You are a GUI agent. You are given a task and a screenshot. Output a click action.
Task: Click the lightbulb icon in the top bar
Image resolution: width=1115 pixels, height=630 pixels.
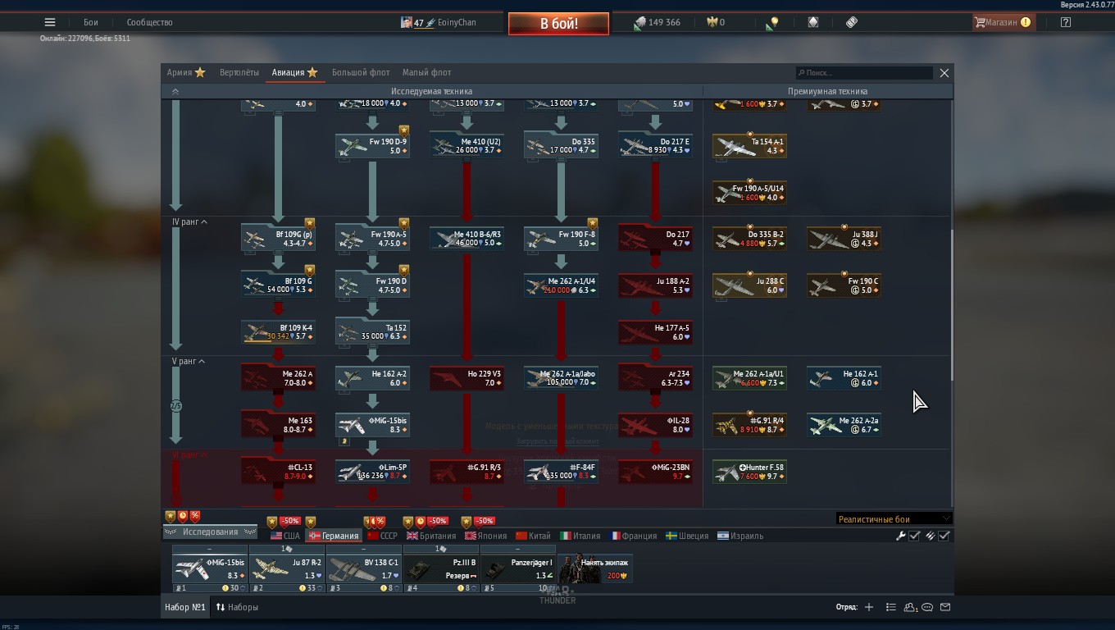pyautogui.click(x=772, y=23)
